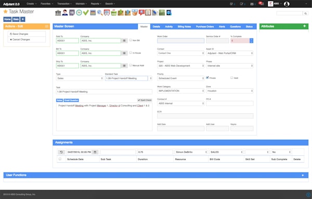Open Work Category dropdown showing IMPLEMENTATION

(x=180, y=91)
